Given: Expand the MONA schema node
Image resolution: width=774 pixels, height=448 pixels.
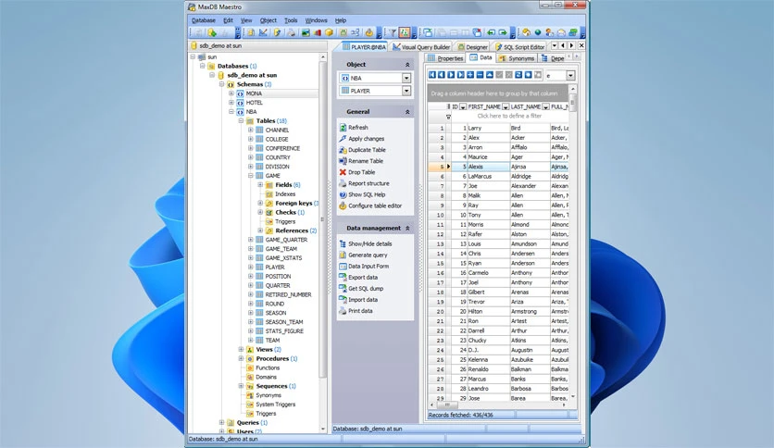Looking at the screenshot, I should click(x=231, y=93).
